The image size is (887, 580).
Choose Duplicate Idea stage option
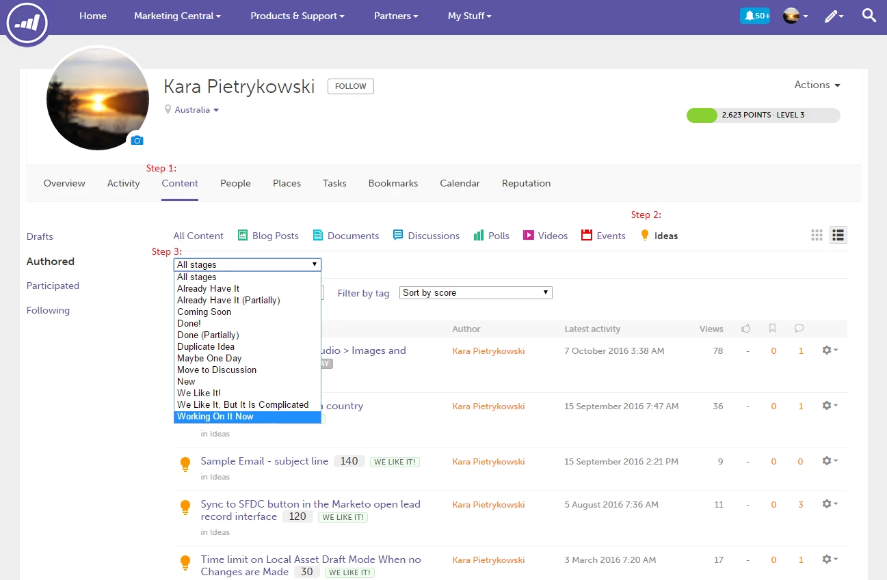(x=248, y=346)
